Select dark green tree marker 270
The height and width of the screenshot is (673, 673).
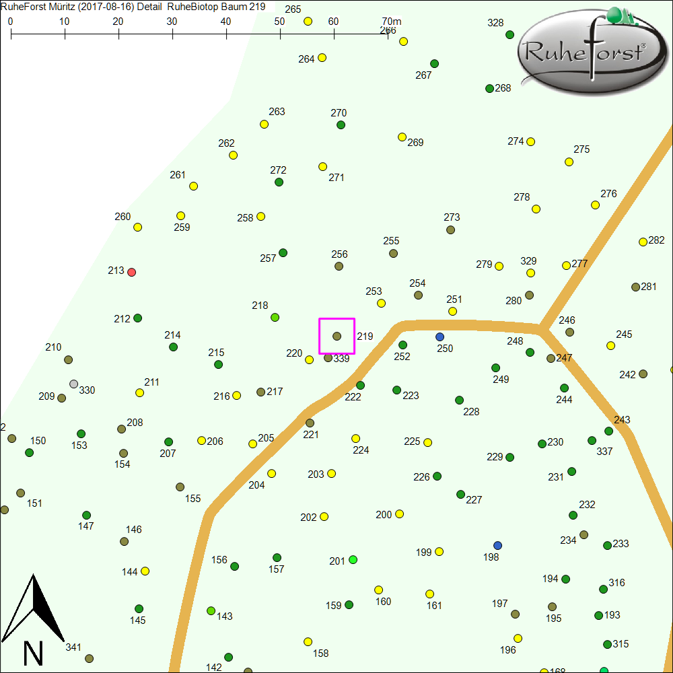coord(341,125)
